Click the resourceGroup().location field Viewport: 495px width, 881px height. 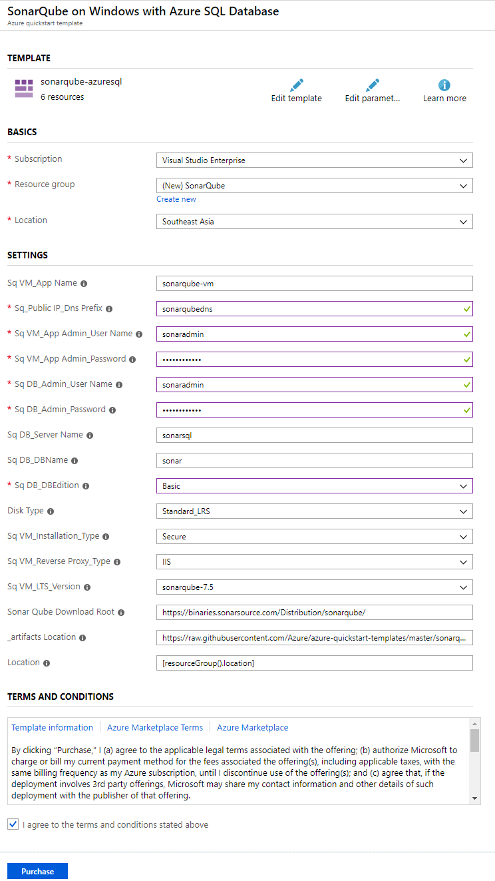pyautogui.click(x=314, y=663)
